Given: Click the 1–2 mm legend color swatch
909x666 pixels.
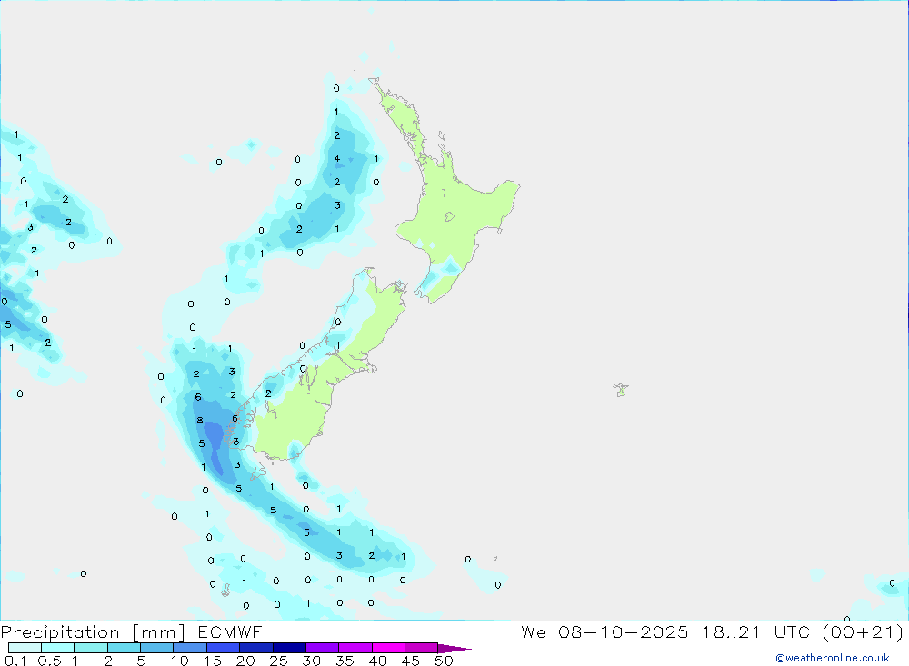Looking at the screenshot, I should pyautogui.click(x=90, y=648).
